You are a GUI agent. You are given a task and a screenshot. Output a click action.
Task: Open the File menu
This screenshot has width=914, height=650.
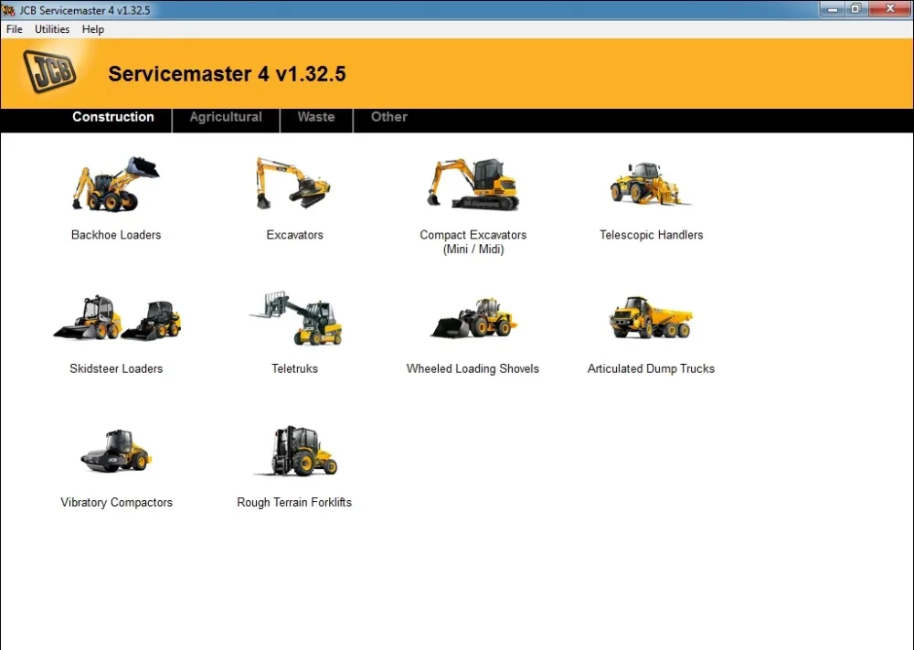tap(14, 29)
